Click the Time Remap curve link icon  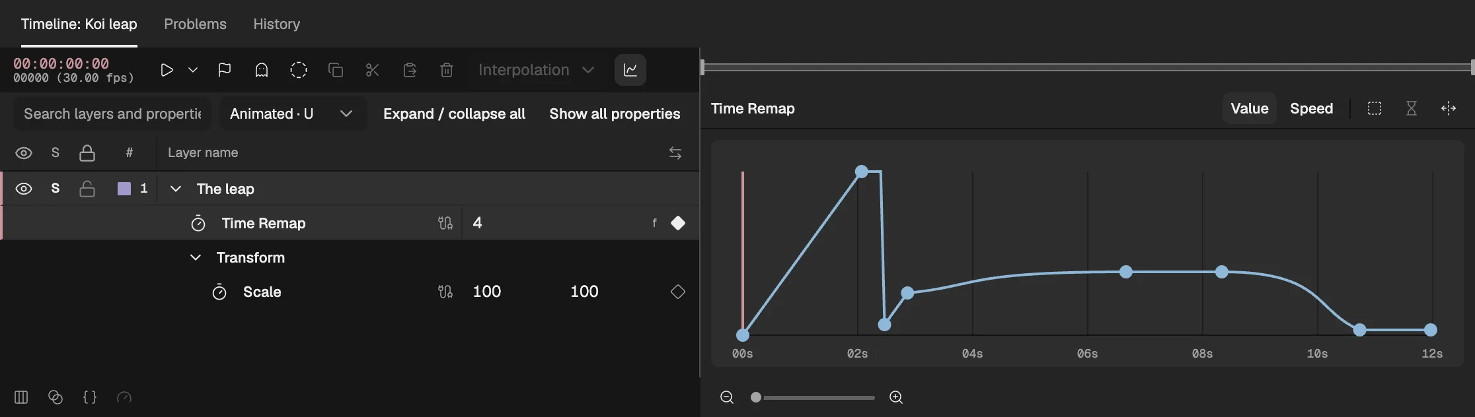(445, 223)
